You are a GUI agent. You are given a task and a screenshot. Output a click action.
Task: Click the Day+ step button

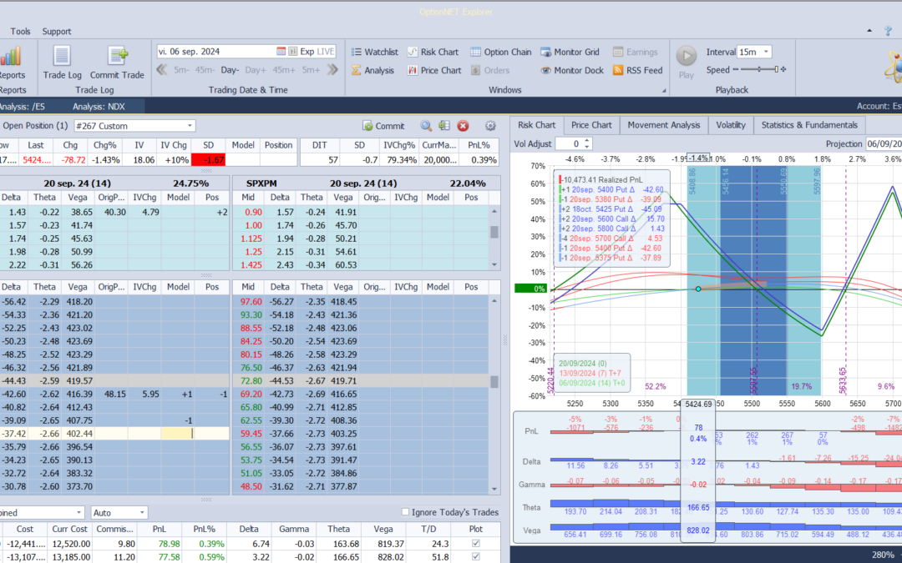(256, 70)
